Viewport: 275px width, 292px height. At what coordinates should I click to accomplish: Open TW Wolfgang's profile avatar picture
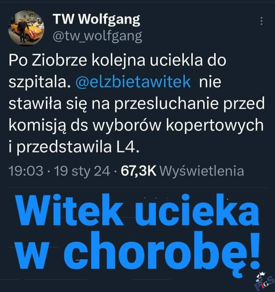point(26,28)
